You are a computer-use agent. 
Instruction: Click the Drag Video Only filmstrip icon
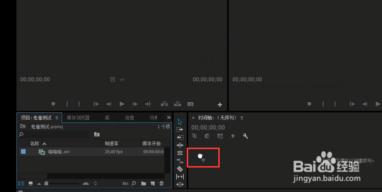pyautogui.click(x=112, y=79)
